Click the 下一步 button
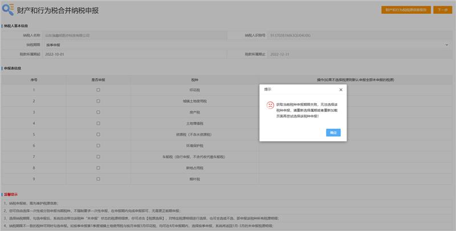 click(x=442, y=10)
